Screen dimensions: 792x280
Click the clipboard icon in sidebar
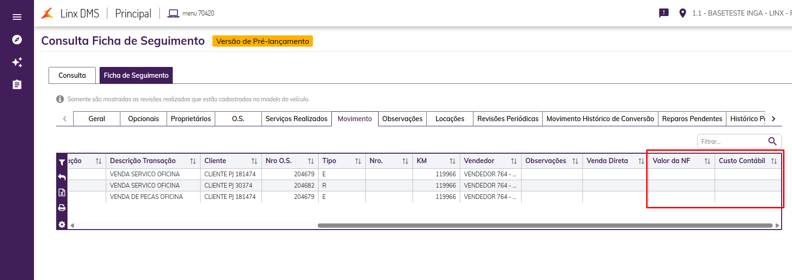click(17, 85)
